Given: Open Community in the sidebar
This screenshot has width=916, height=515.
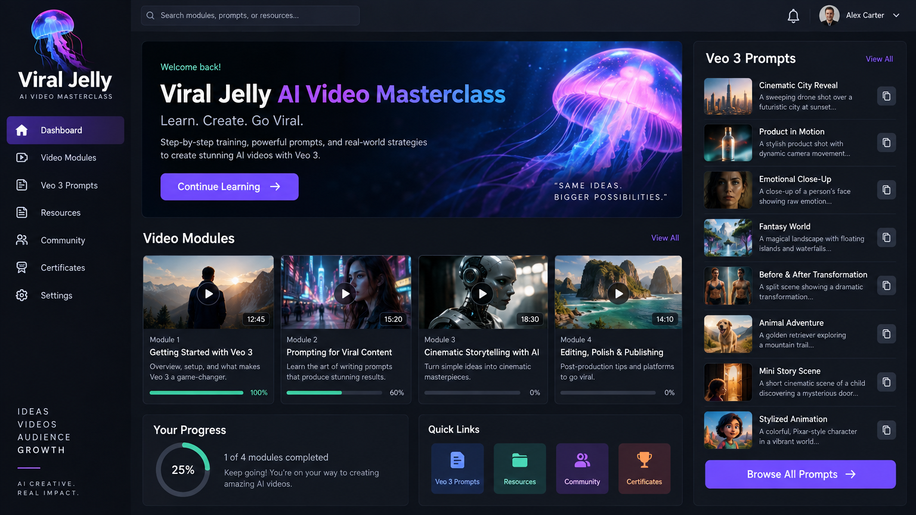Looking at the screenshot, I should (66, 240).
